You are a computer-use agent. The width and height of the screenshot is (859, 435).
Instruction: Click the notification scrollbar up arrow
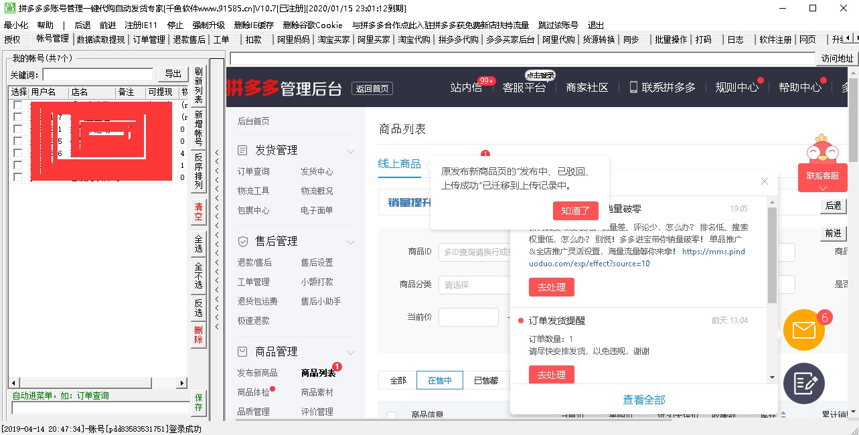pyautogui.click(x=772, y=202)
